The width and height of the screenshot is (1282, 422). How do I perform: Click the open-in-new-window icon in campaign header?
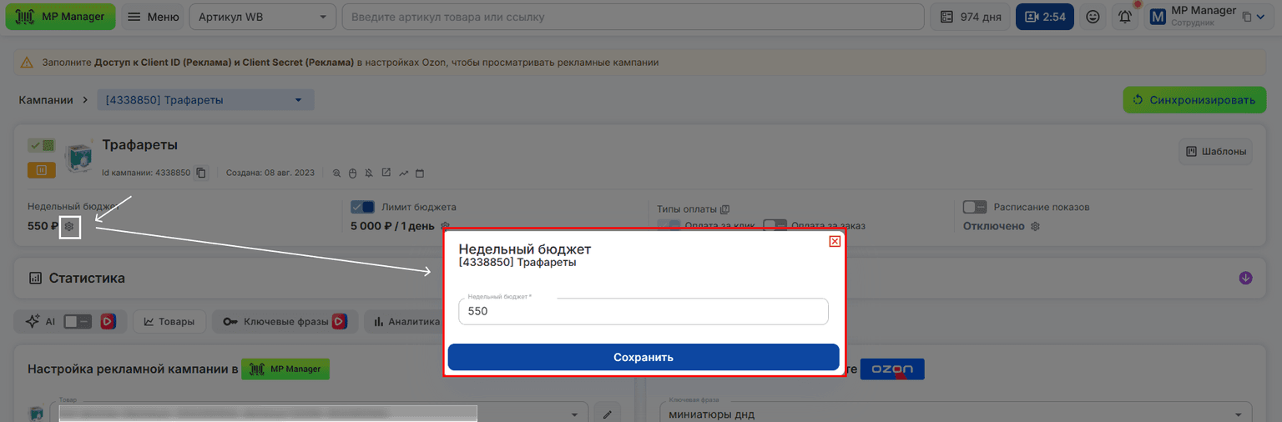[x=386, y=173]
